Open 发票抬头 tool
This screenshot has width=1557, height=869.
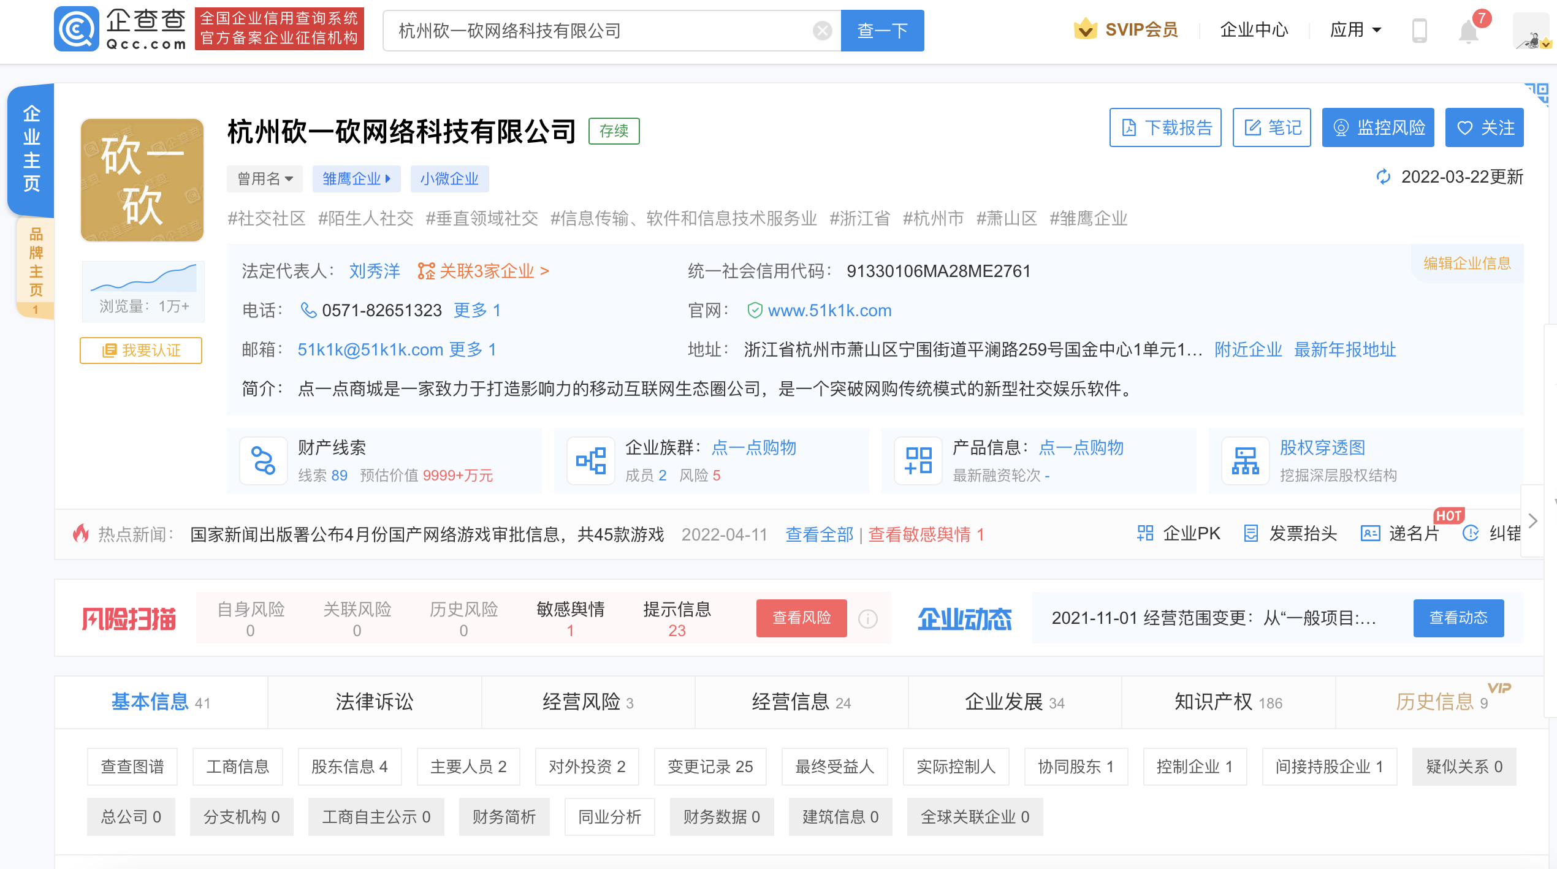[x=1290, y=534]
